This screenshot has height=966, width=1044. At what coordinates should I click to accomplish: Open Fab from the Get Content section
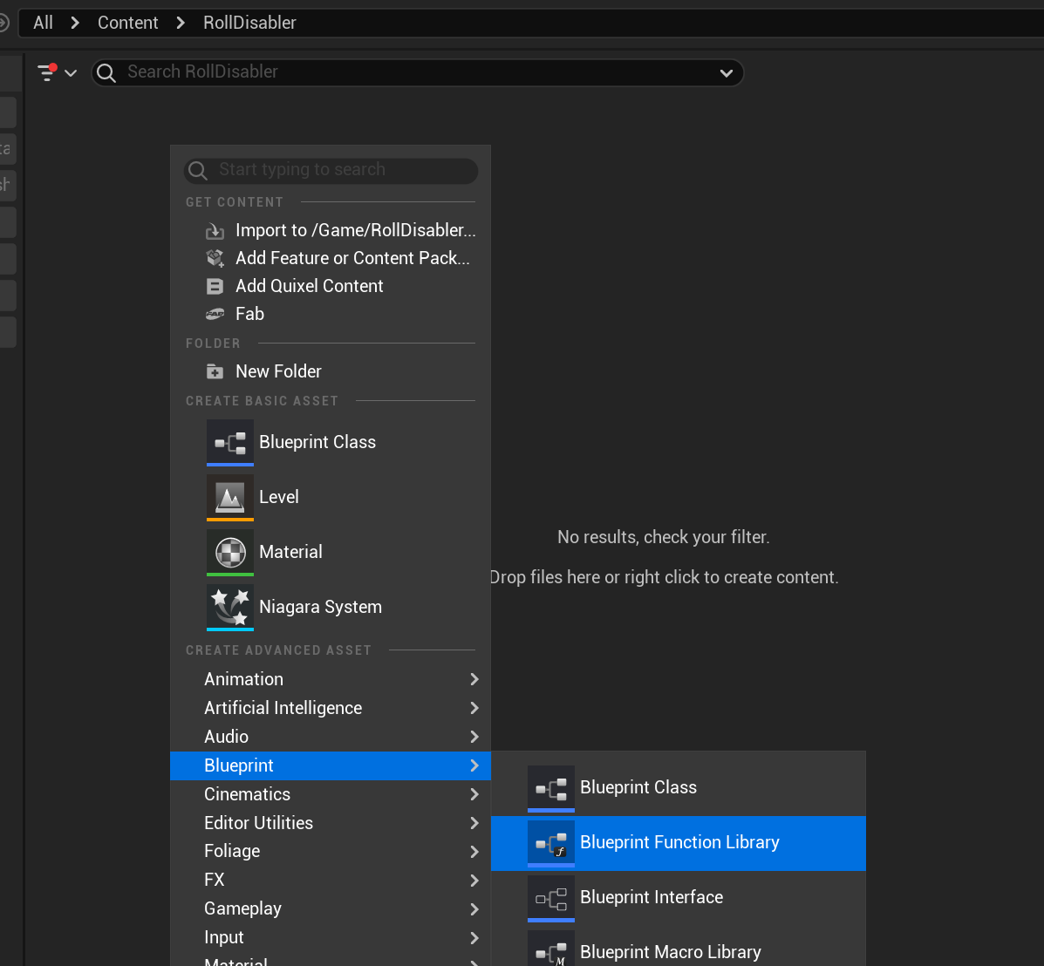click(249, 314)
